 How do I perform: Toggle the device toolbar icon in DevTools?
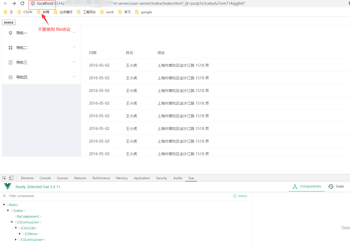11,178
